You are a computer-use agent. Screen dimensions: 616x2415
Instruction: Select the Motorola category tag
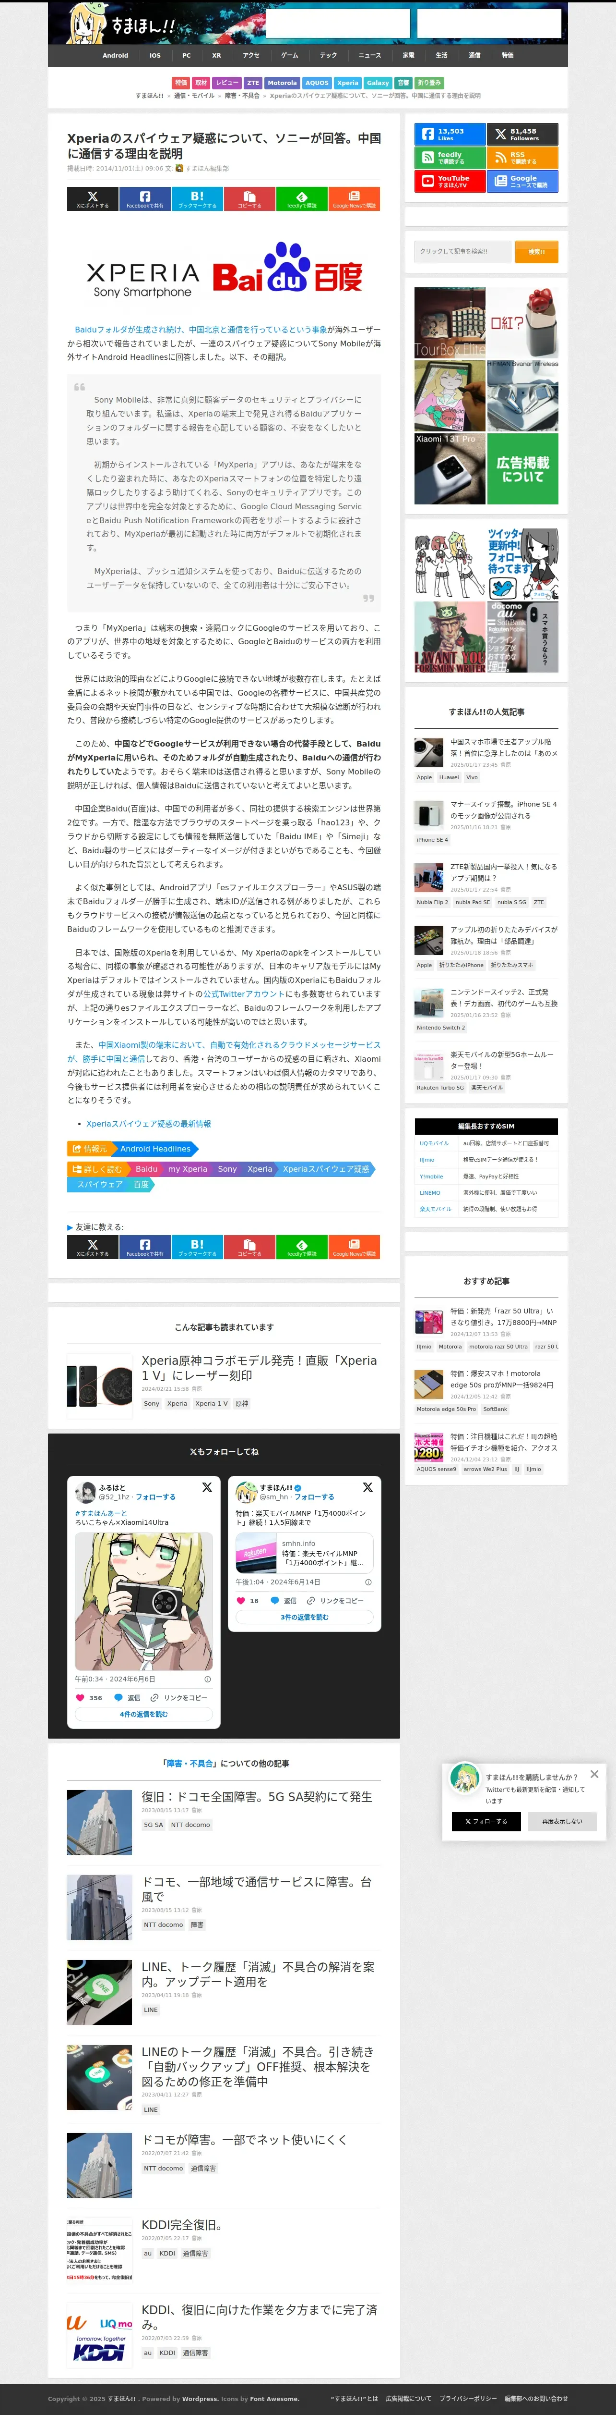click(282, 83)
